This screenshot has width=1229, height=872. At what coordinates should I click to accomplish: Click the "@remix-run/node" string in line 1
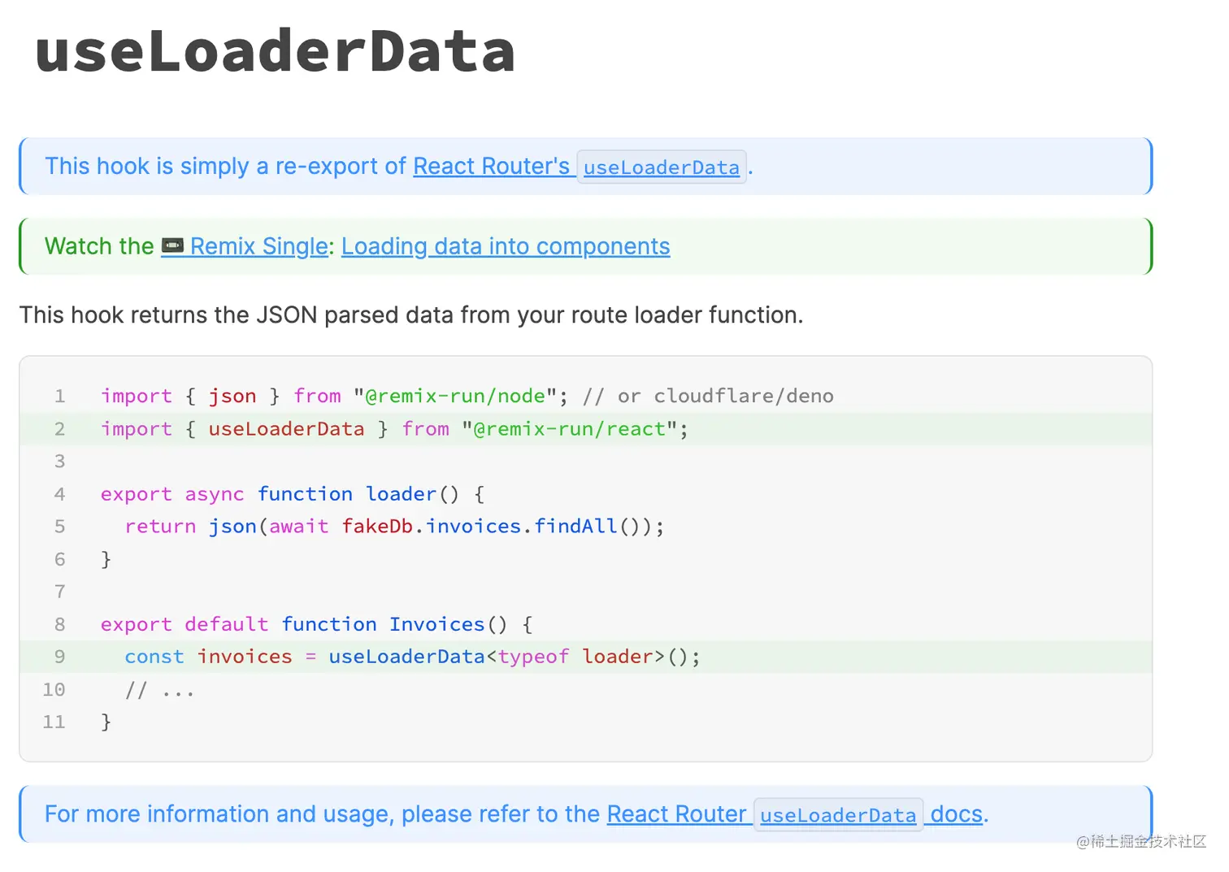click(x=455, y=396)
